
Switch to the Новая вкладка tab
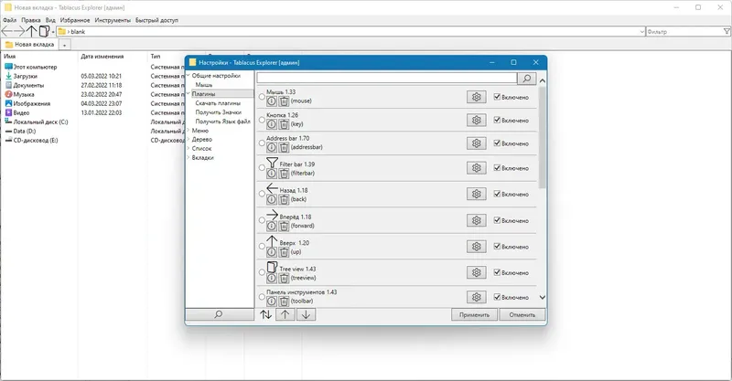(30, 44)
